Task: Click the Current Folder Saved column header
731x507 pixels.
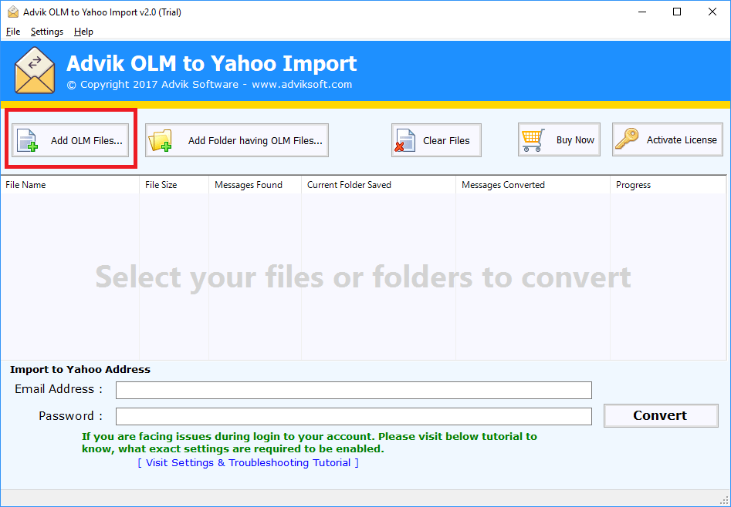Action: pos(378,185)
